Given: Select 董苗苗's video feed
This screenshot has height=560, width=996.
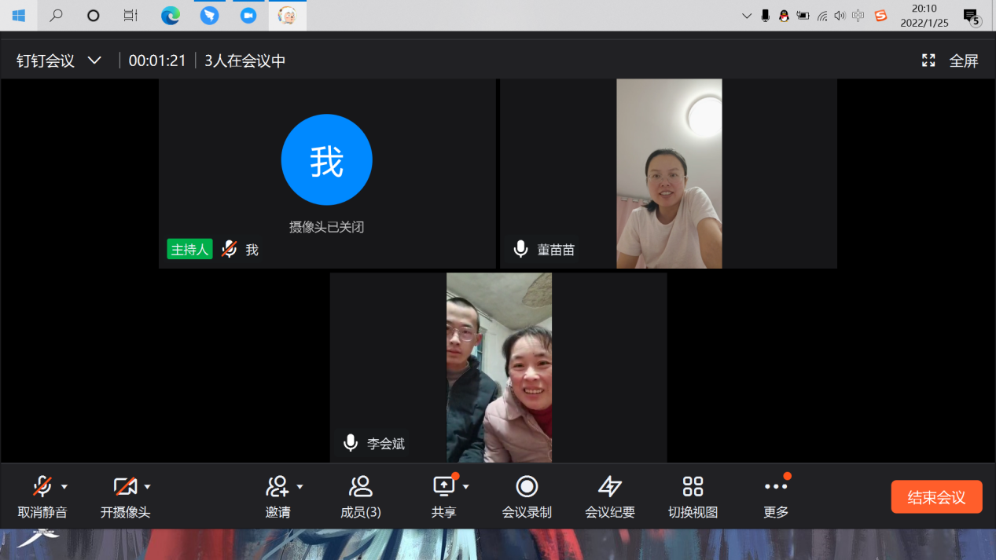Looking at the screenshot, I should (669, 174).
